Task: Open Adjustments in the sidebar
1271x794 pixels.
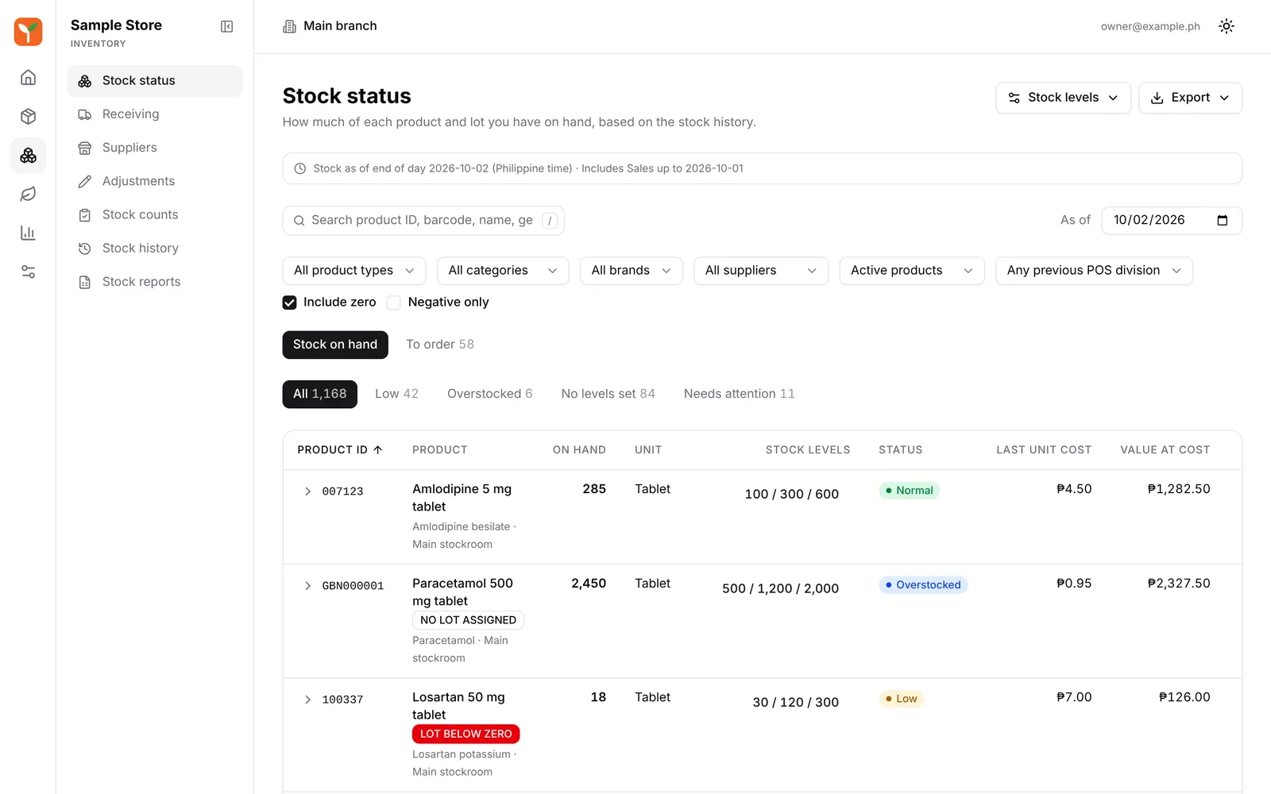Action: click(155, 181)
